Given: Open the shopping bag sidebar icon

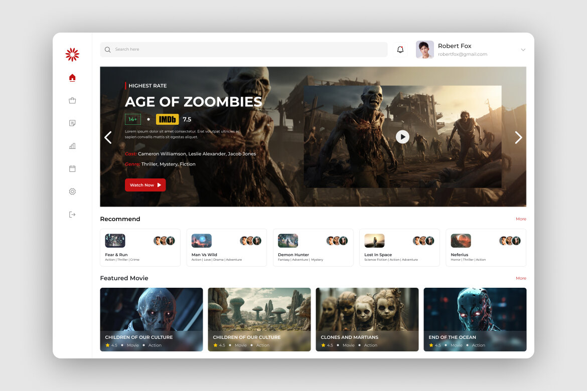Looking at the screenshot, I should click(x=72, y=100).
